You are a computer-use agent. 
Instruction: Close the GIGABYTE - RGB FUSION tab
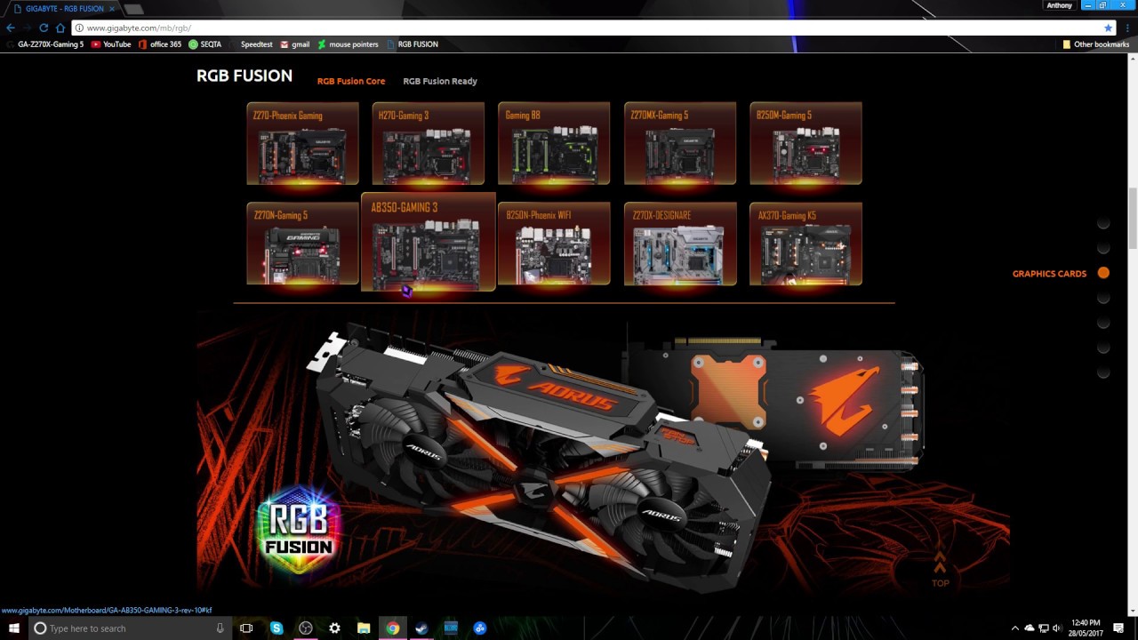coord(111,9)
